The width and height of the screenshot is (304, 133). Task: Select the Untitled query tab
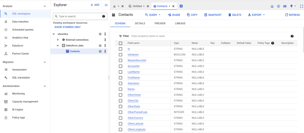(137, 6)
